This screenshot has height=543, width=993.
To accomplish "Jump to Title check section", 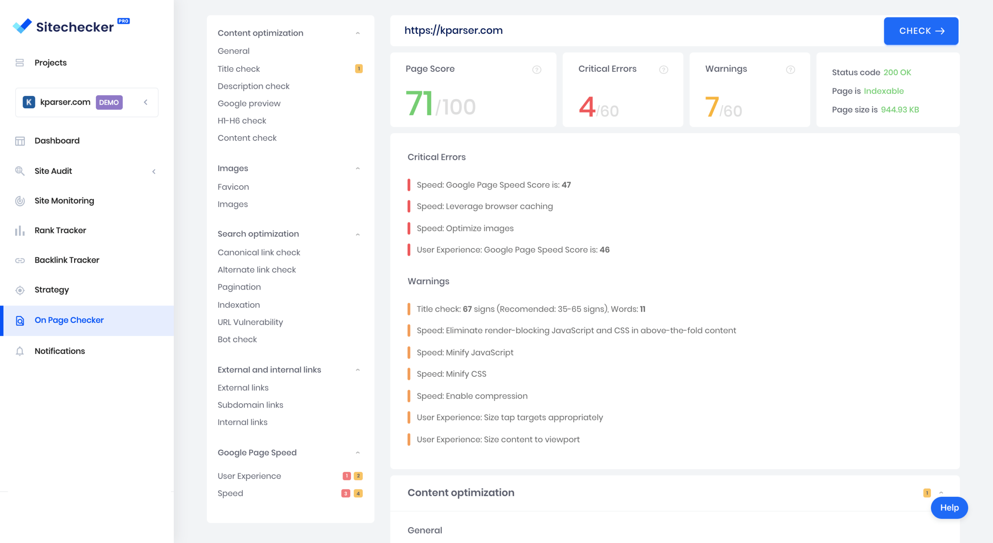I will pyautogui.click(x=239, y=69).
